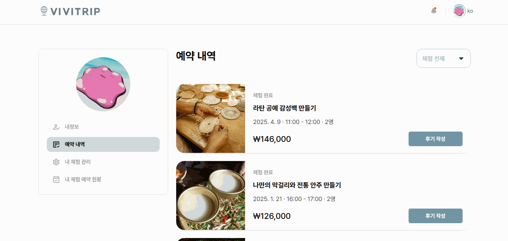Image resolution: width=508 pixels, height=241 pixels.
Task: Click 후기 작성 for 라탄 공예 감성백 만들기
Action: (436, 139)
